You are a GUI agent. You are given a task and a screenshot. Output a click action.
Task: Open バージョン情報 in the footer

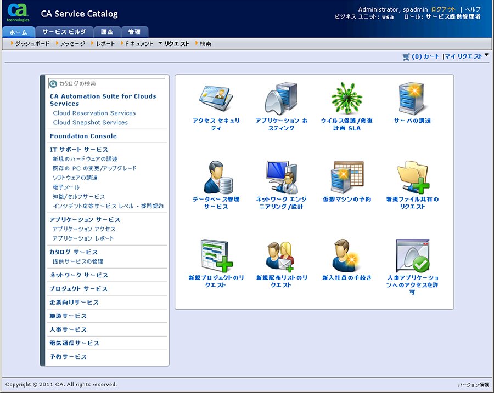pos(473,385)
